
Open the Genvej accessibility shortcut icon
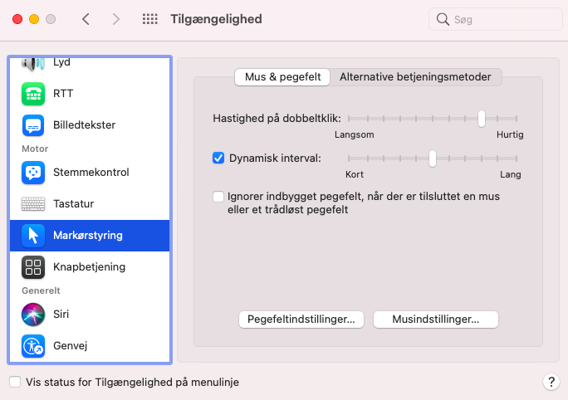tap(33, 346)
